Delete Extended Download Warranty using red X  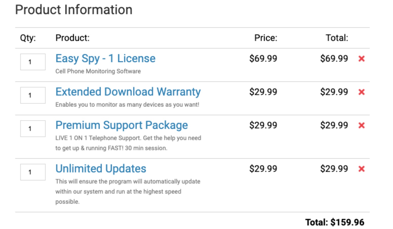coord(361,92)
